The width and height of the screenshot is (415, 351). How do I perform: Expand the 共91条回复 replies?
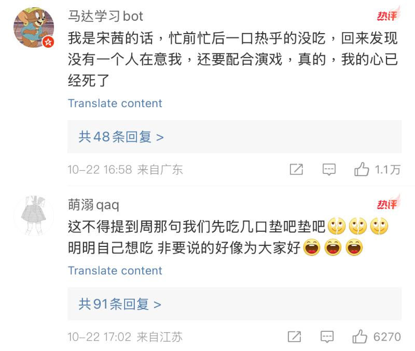120,304
